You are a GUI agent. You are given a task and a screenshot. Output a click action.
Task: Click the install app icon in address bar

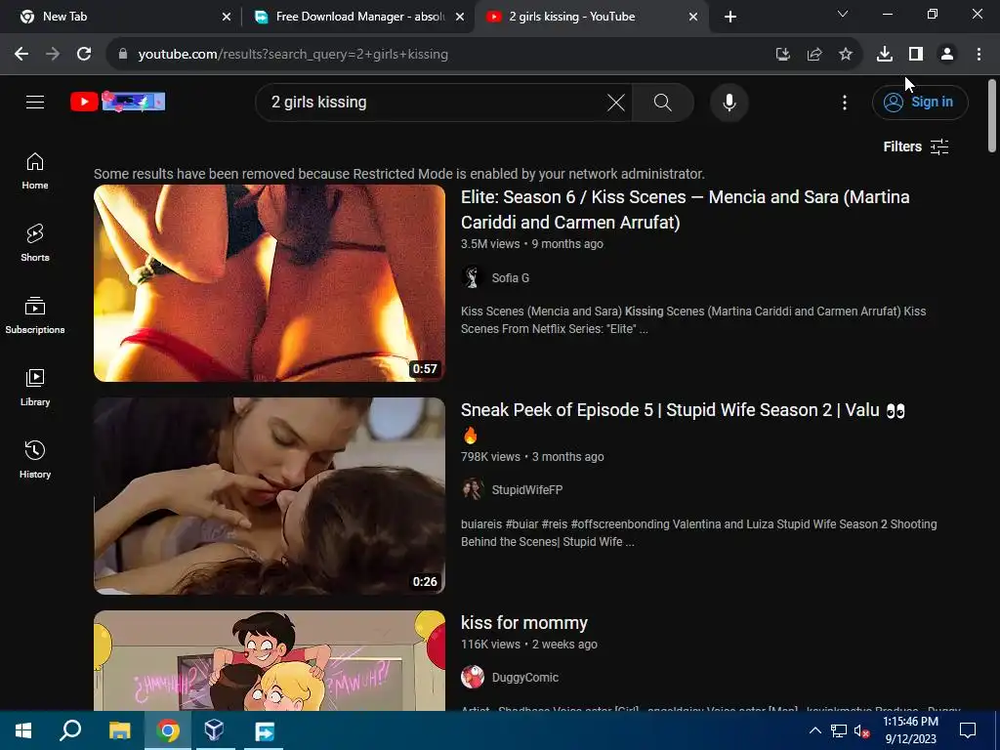click(783, 55)
